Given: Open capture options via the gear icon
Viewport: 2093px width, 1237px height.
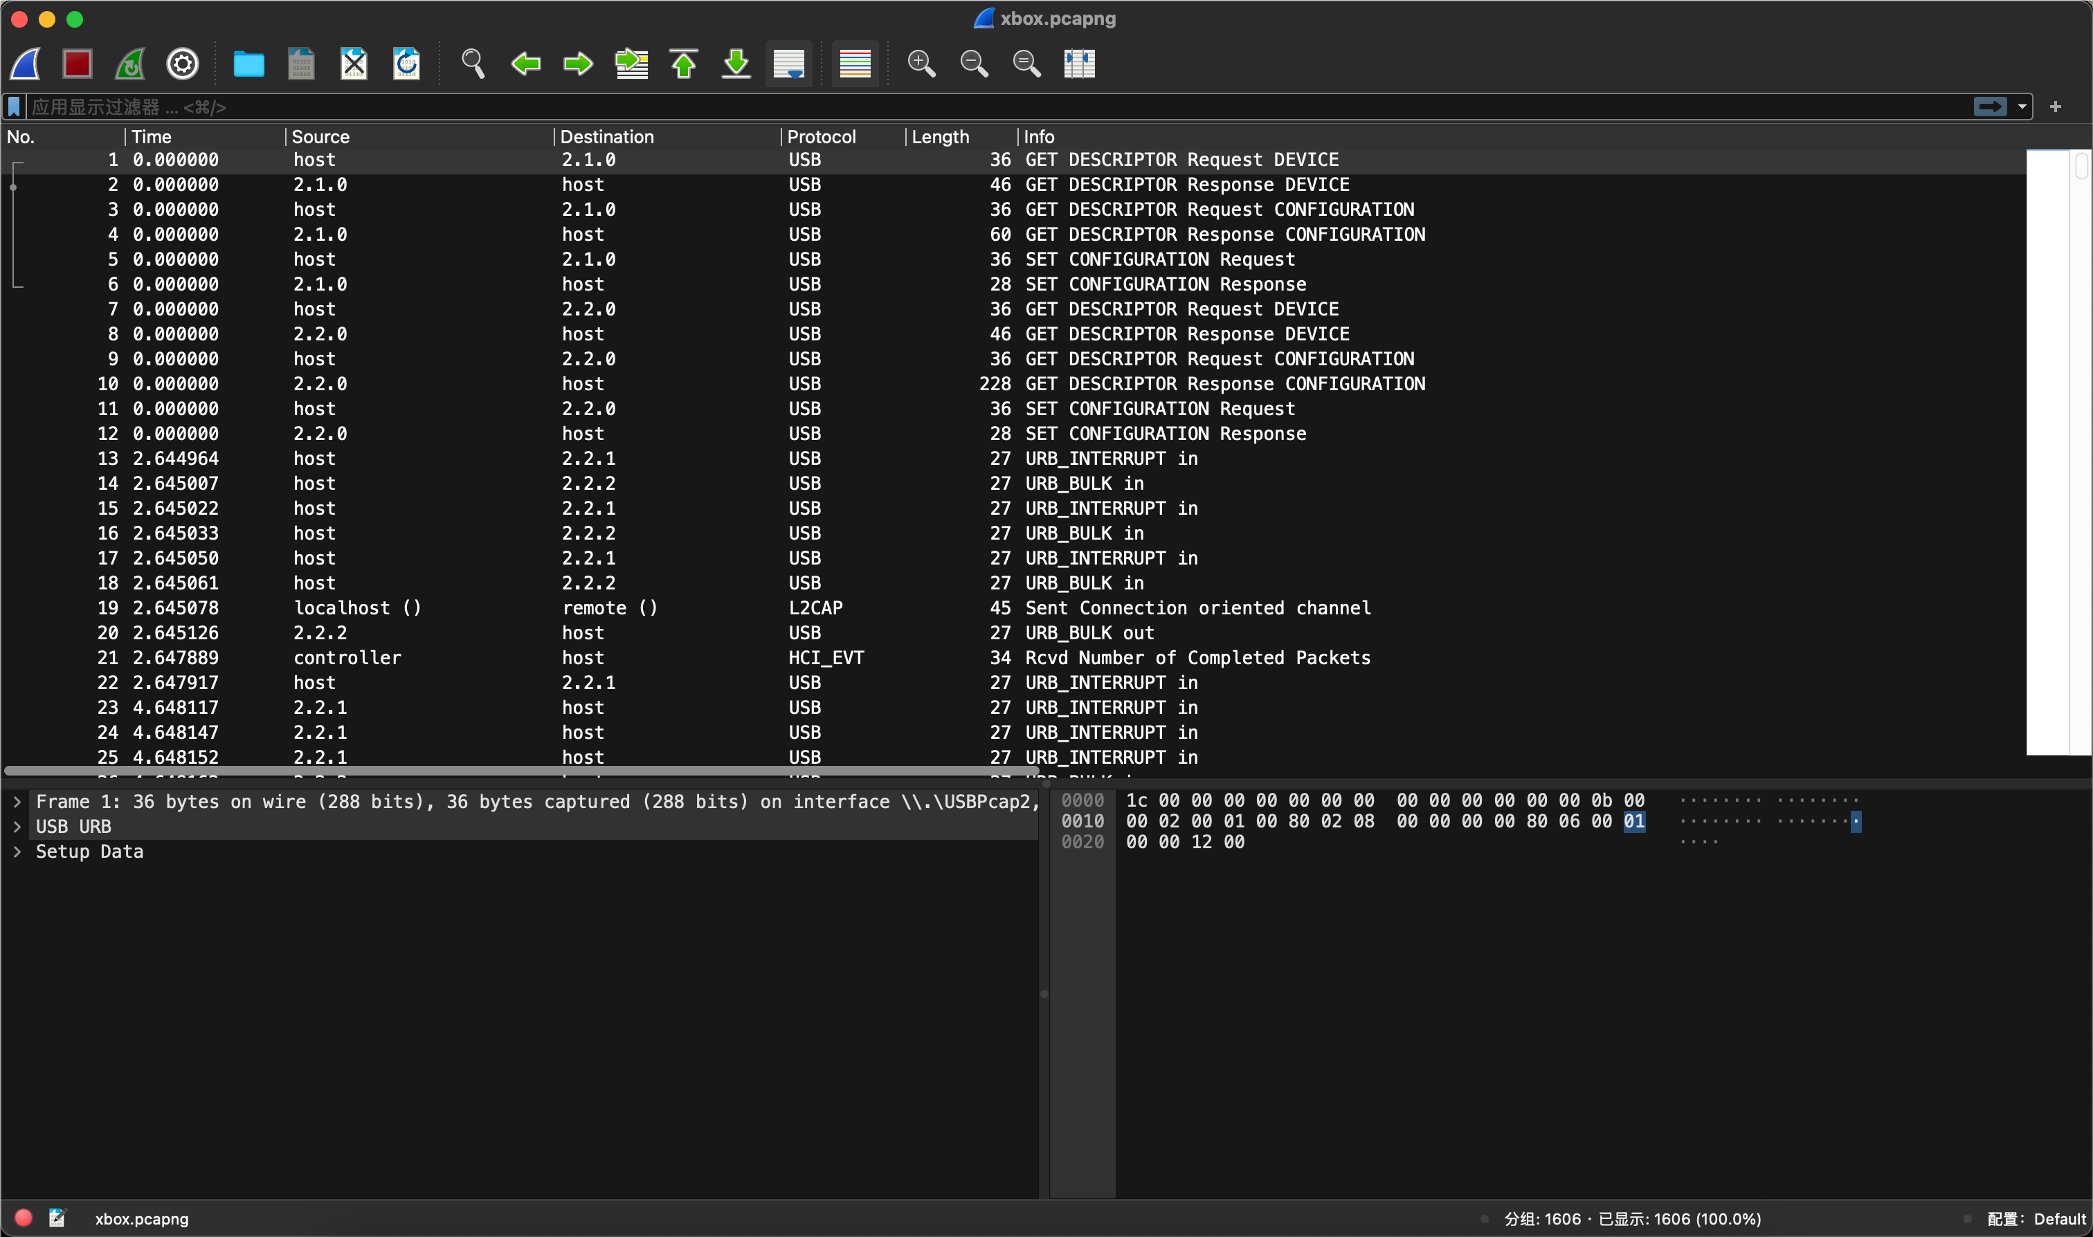Looking at the screenshot, I should [183, 64].
